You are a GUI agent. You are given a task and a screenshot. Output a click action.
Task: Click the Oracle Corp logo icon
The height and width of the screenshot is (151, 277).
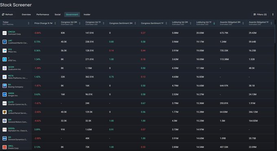pyautogui.click(x=4, y=147)
